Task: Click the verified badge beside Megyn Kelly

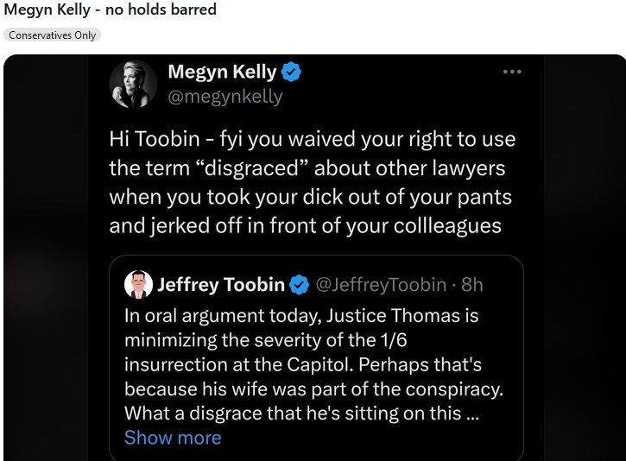Action: (292, 73)
